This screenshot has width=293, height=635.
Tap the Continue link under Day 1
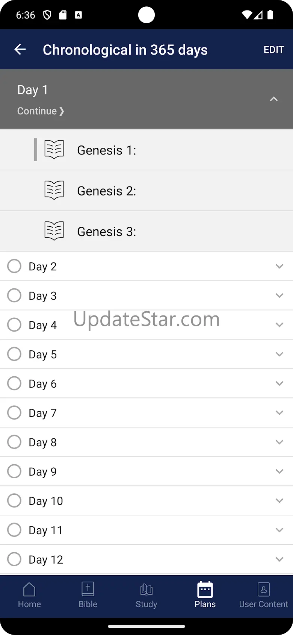[x=41, y=111]
